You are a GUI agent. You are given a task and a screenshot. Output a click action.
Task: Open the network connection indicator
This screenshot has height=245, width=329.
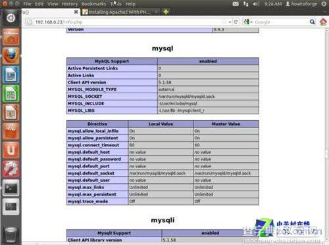tap(246, 4)
